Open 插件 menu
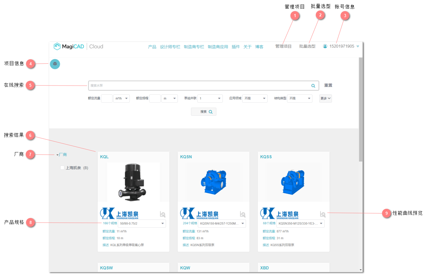 pos(236,47)
